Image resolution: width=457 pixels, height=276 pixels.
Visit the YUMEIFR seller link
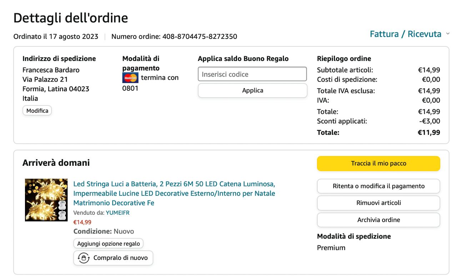tap(117, 213)
